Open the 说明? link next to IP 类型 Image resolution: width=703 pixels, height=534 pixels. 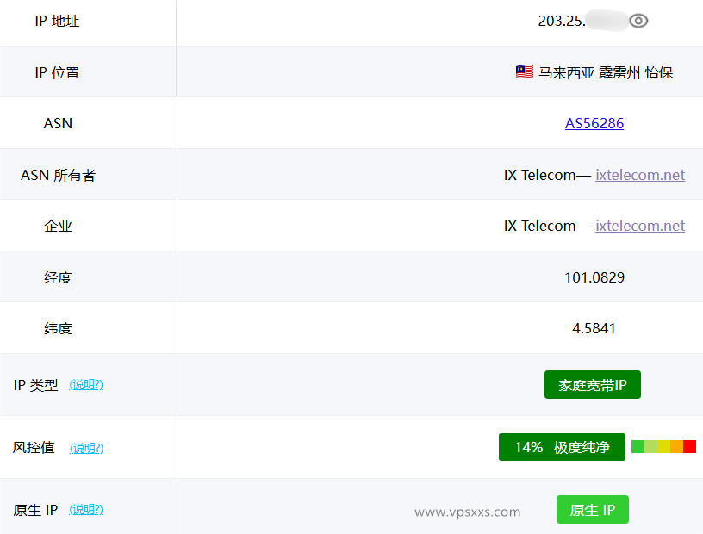pos(86,385)
